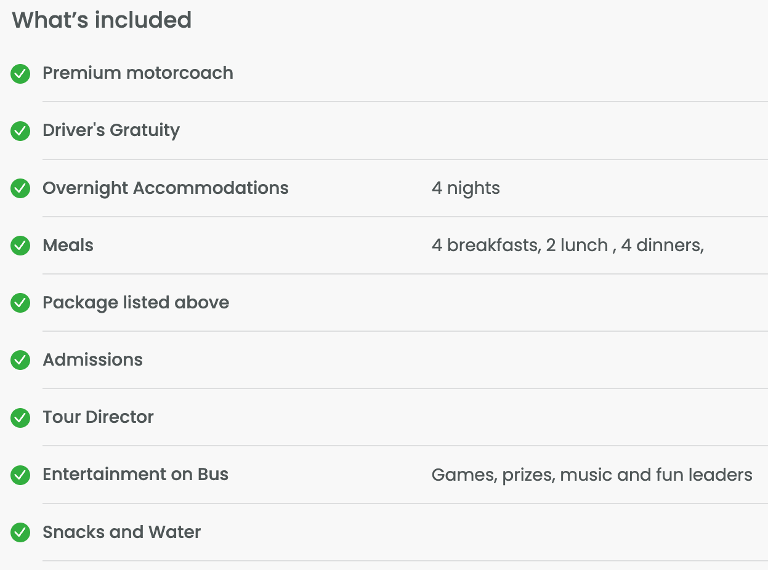Click the green check beside Entertainment on Bus
This screenshot has width=768, height=570.
[20, 475]
